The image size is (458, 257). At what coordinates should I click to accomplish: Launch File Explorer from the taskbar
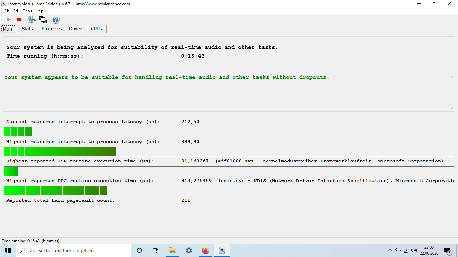(x=172, y=250)
